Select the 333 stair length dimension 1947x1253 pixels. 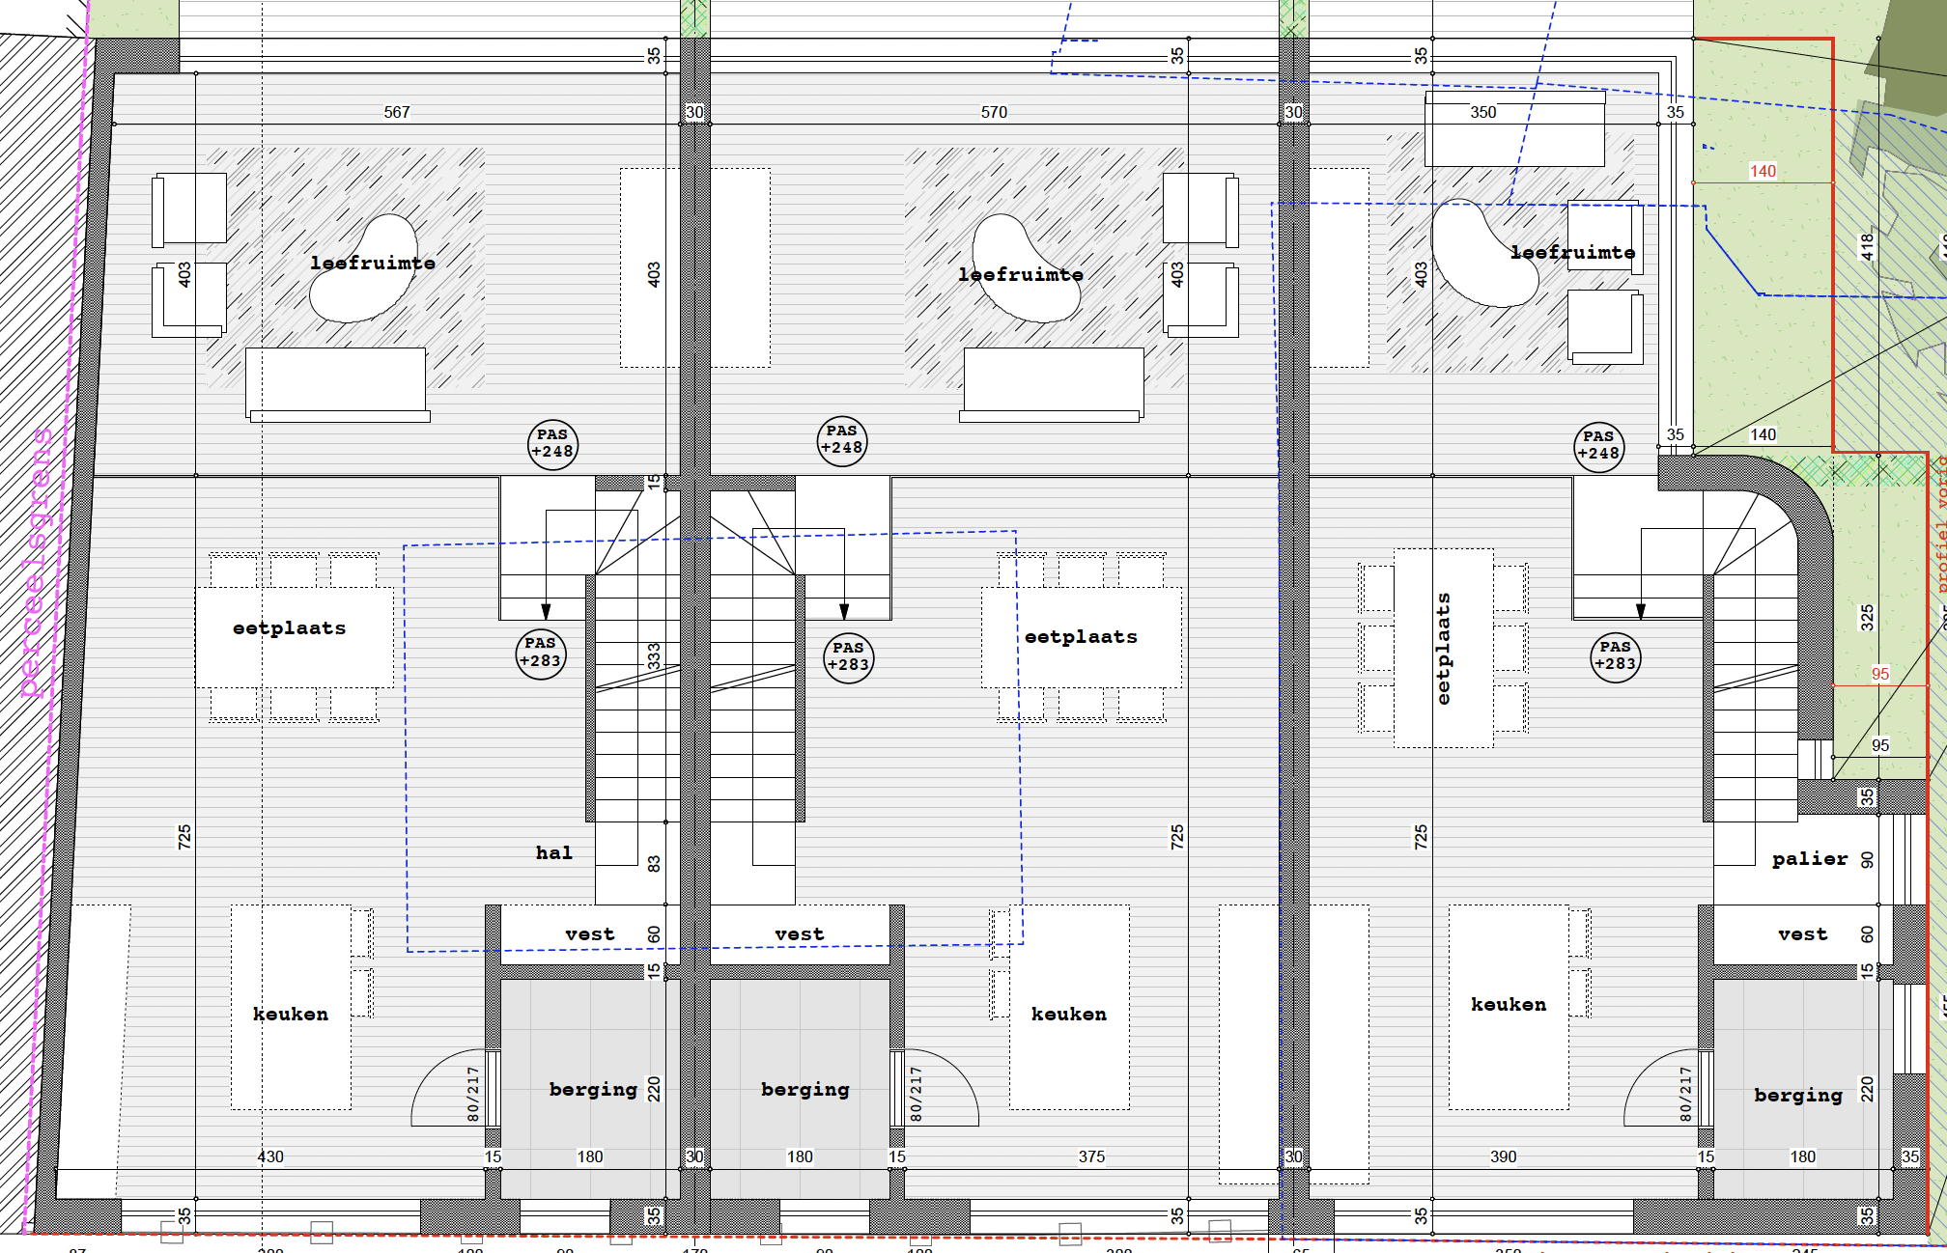654,655
